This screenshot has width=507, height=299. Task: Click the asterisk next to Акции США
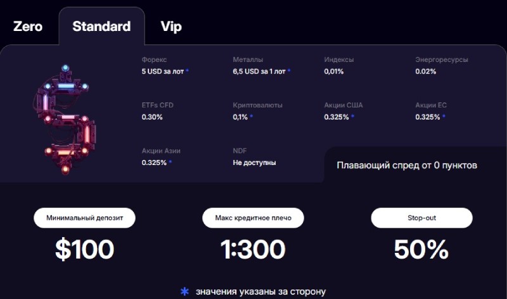pyautogui.click(x=352, y=117)
